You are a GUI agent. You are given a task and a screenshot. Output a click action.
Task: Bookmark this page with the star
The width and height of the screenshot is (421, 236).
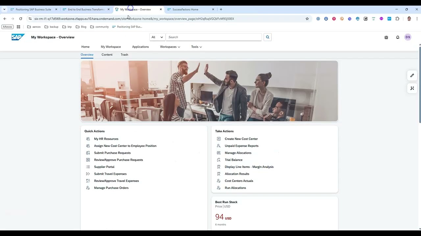(307, 19)
